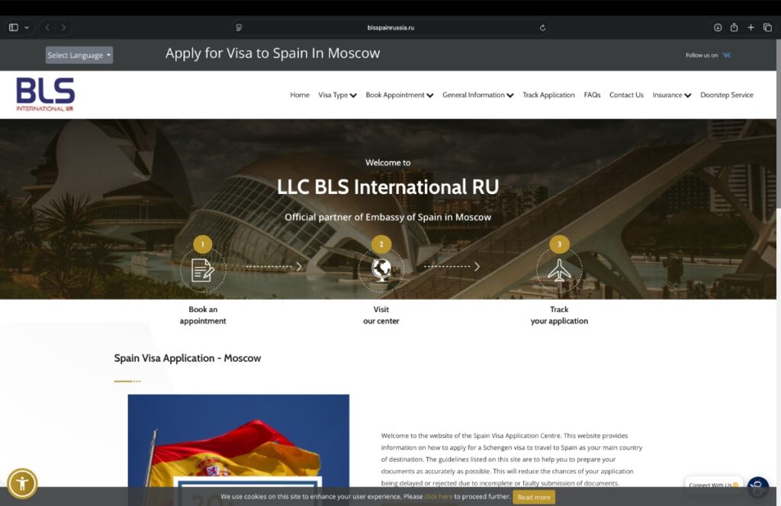The image size is (781, 506).
Task: Click the page vertical scrollbar
Action: (x=779, y=124)
